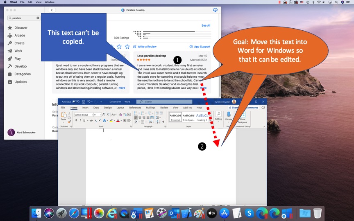Apply the red font color
Screen dimensions: 354x221
pyautogui.click(x=118, y=120)
